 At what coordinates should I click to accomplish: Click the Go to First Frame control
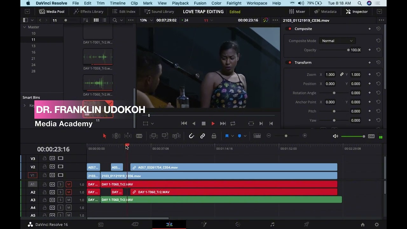tap(184, 123)
